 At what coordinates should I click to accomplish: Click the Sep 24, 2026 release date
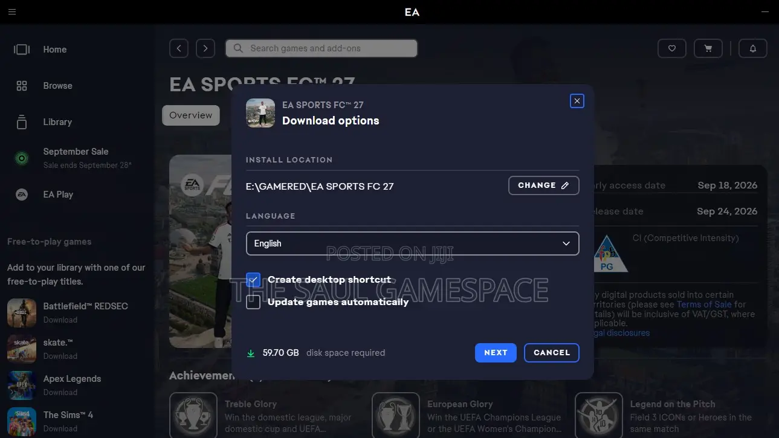(727, 211)
